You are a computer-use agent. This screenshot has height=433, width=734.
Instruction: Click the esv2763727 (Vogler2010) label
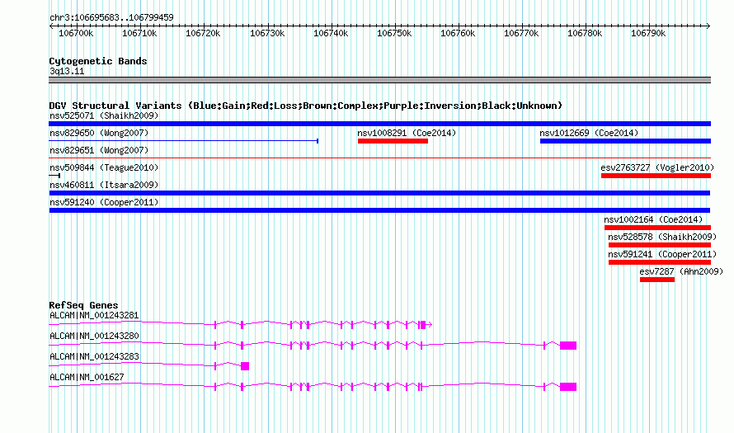pyautogui.click(x=657, y=167)
